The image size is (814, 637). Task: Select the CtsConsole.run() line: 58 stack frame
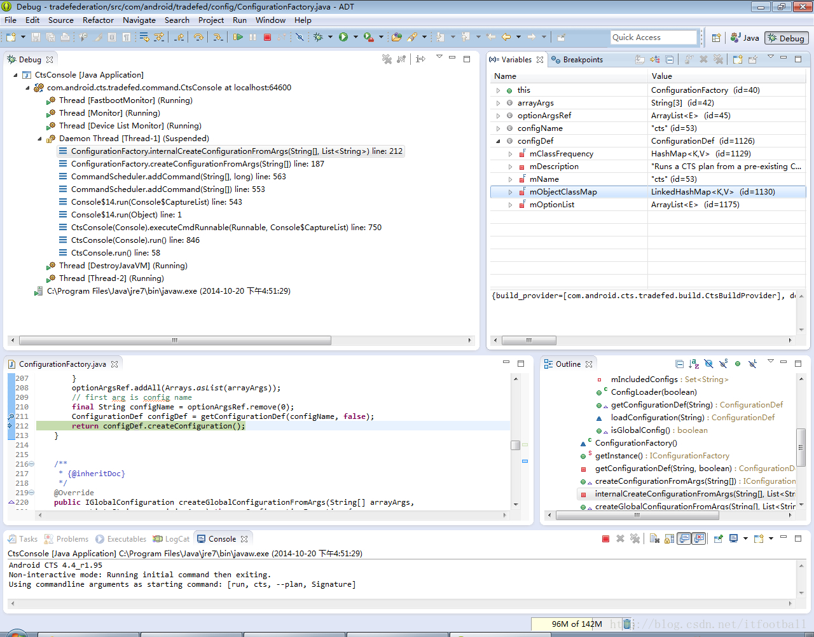click(115, 253)
